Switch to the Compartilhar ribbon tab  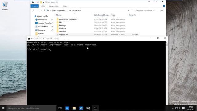click(x=54, y=6)
